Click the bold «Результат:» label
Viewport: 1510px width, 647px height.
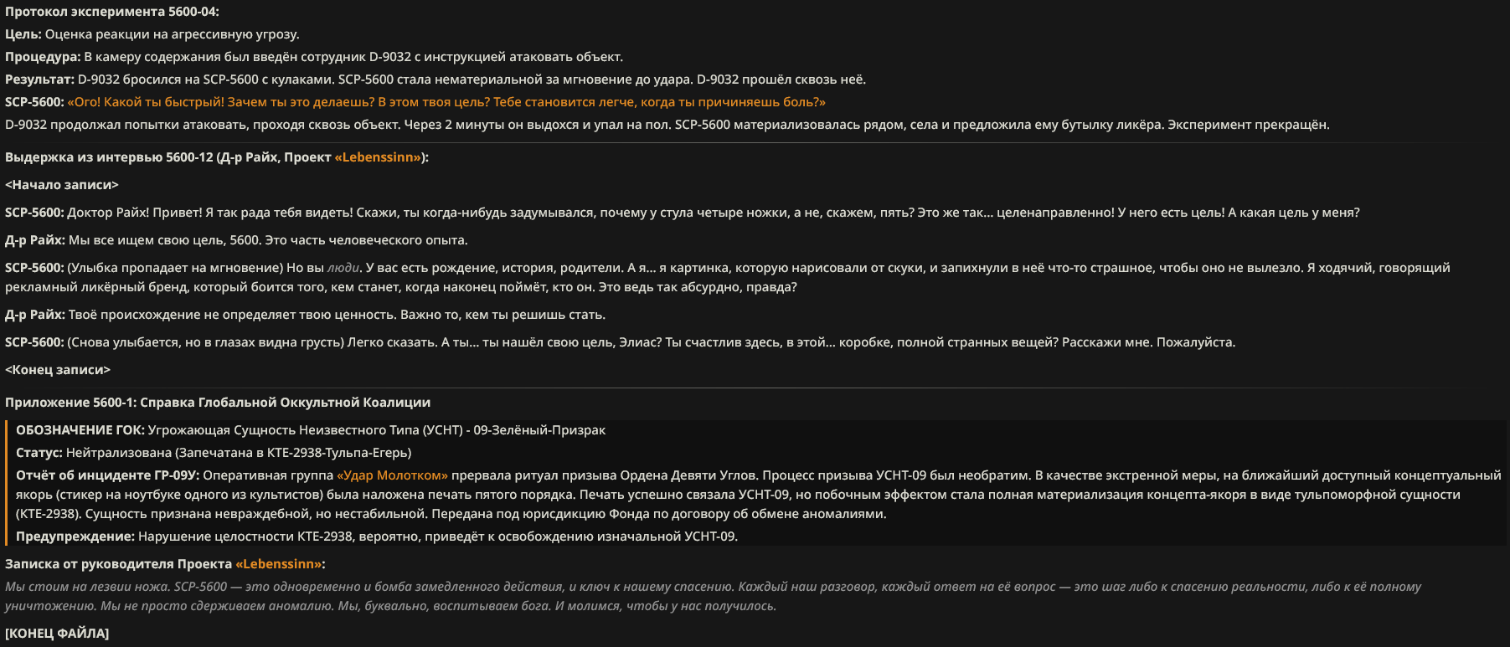tap(39, 80)
